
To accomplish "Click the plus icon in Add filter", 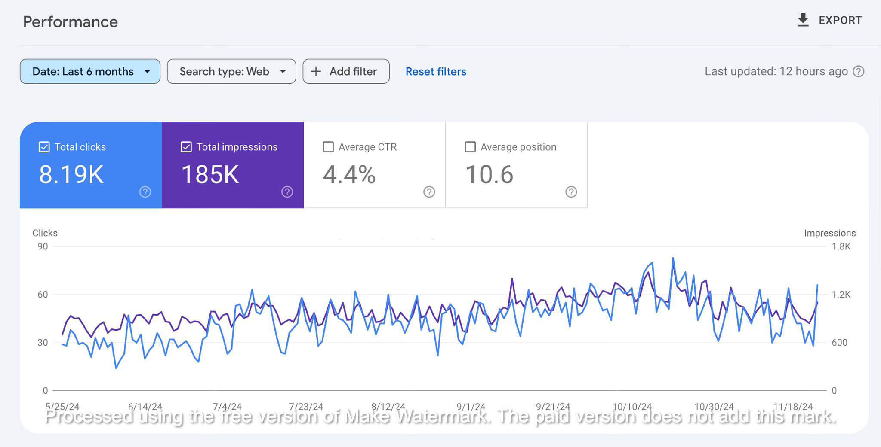I will (x=316, y=71).
